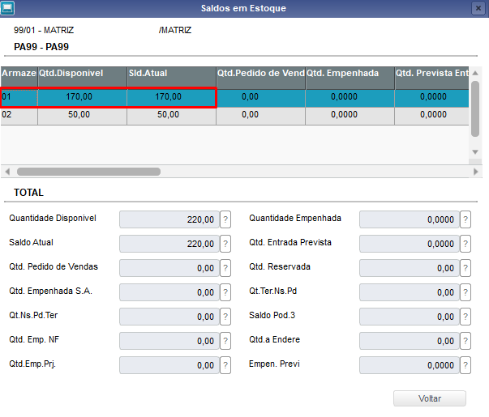Click the grid's scroll up arrow

475,73
